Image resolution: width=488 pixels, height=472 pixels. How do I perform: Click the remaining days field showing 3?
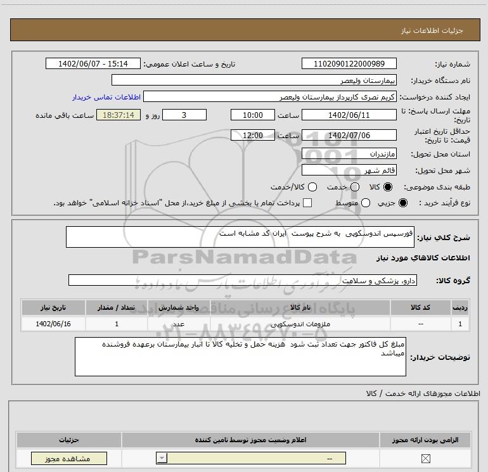click(x=184, y=115)
